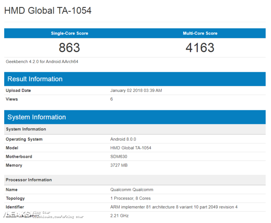Click the Processor Information subsection heading
This screenshot has height=223, width=271.
(x=29, y=180)
